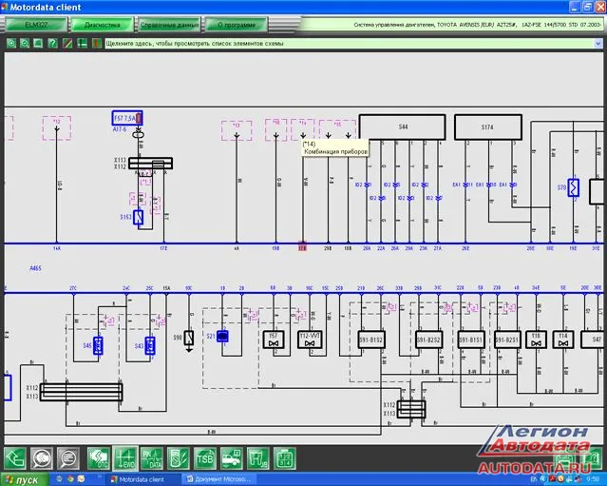Open the ELM327 tab

click(x=36, y=25)
